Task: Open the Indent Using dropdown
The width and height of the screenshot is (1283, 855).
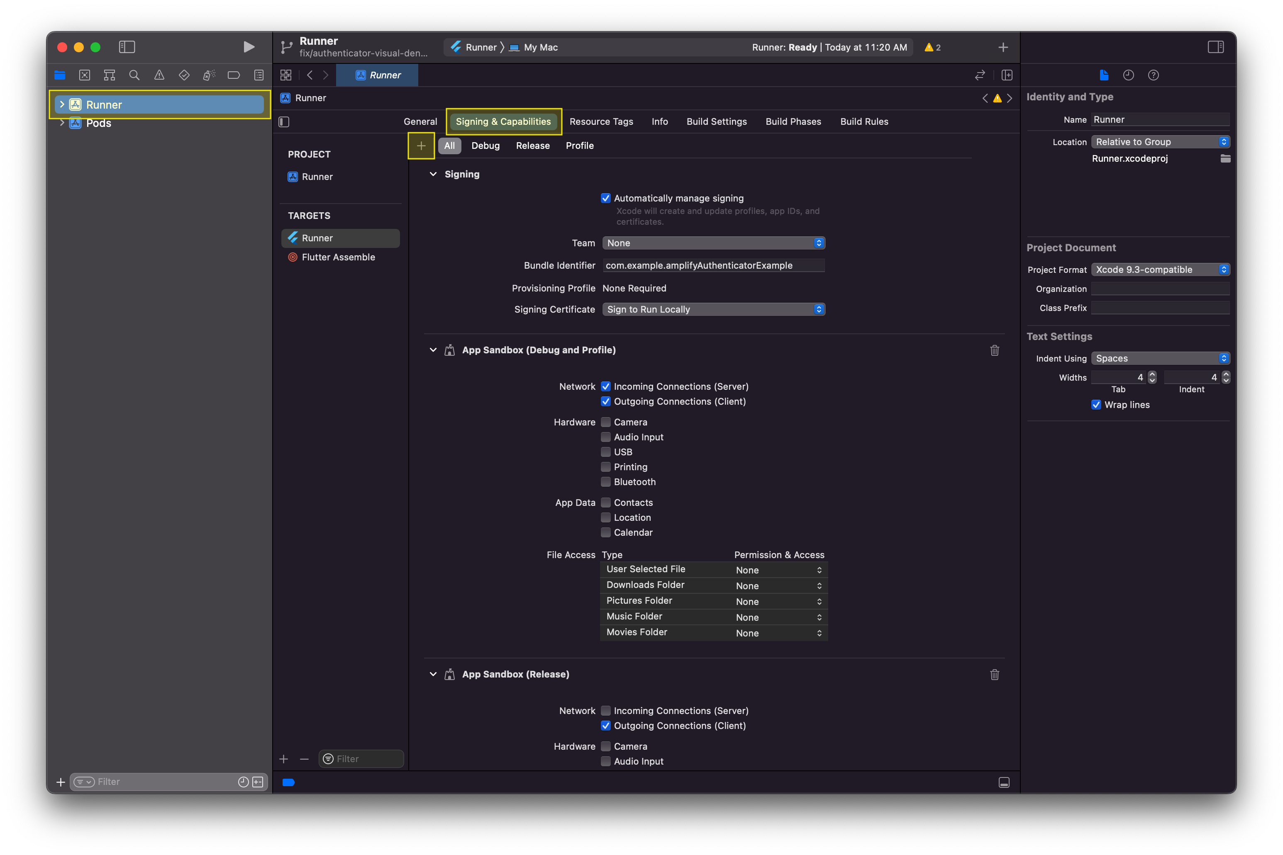Action: (1160, 359)
